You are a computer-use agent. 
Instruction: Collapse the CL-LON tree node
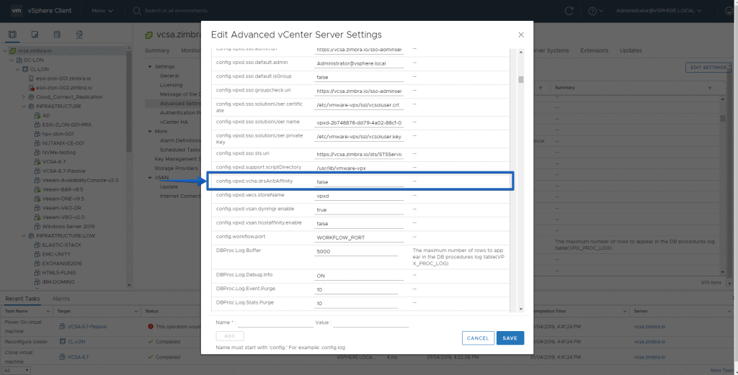tap(18, 69)
